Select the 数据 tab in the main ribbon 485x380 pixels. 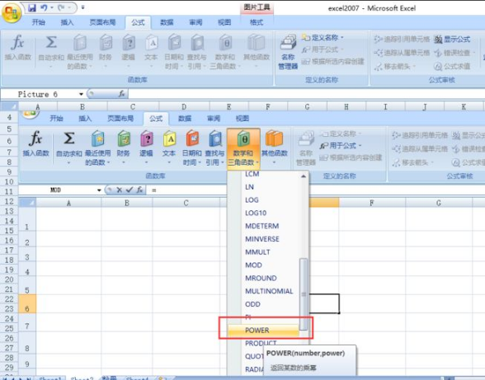[167, 22]
